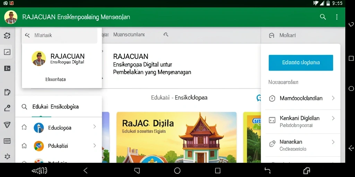The width and height of the screenshot is (355, 177).
Task: Open the green jungle banner thumbnail
Action: tap(252, 137)
